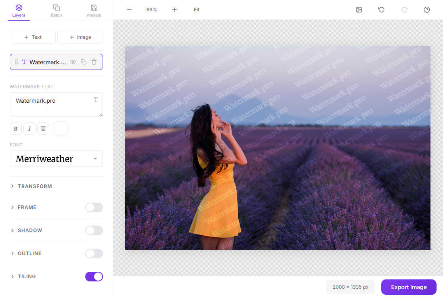The height and width of the screenshot is (298, 443).
Task: Open the text alignment option
Action: [x=43, y=129]
